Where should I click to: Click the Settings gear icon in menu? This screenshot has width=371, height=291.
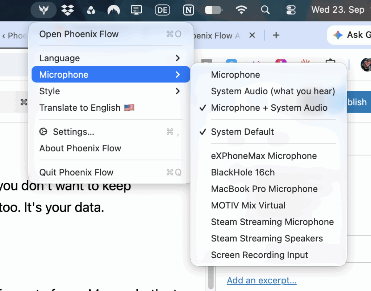point(43,131)
